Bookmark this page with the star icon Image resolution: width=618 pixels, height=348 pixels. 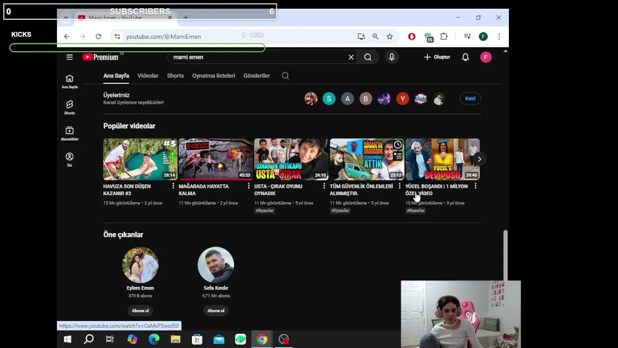point(390,36)
